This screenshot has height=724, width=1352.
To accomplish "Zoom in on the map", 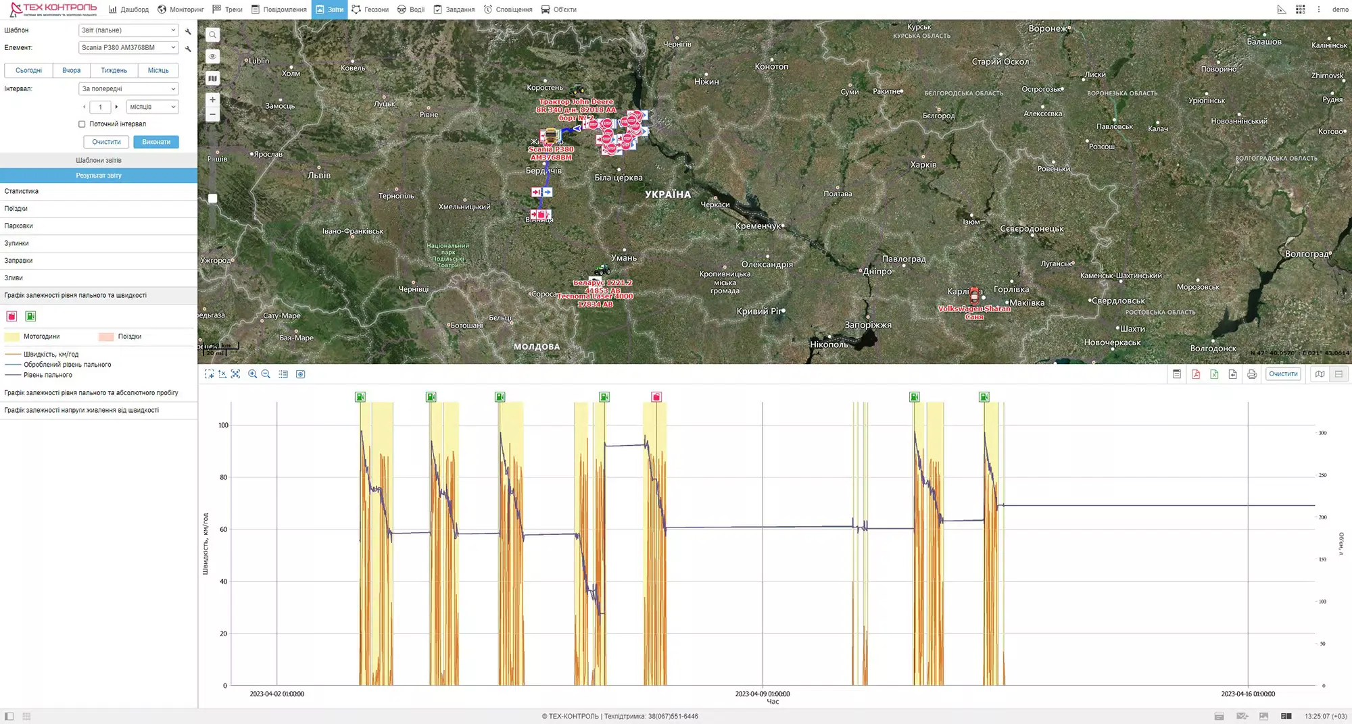I will coord(212,100).
